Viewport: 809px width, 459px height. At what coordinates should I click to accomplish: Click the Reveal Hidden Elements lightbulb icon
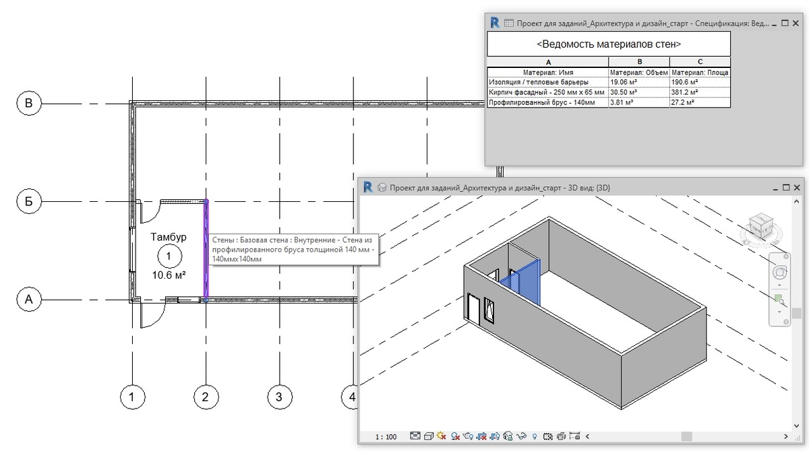click(535, 435)
